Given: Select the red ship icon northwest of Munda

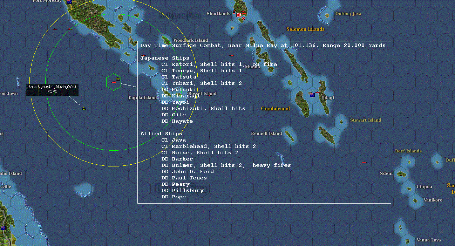Looking at the screenshot, I should click(231, 56).
